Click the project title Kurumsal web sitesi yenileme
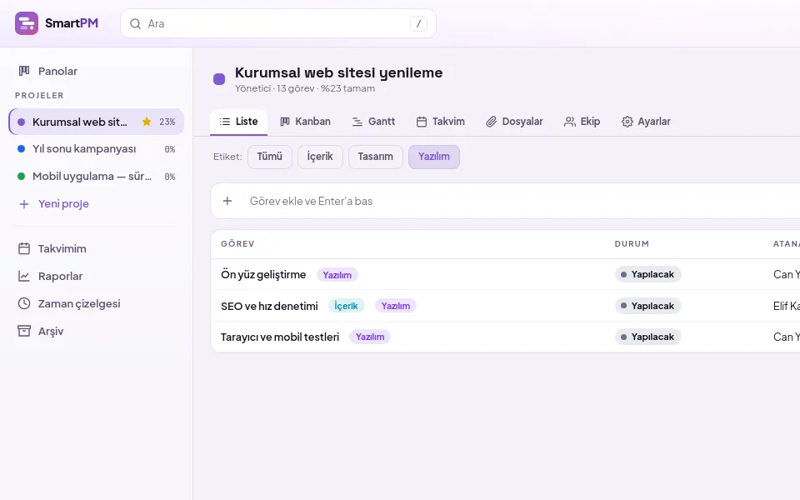The height and width of the screenshot is (500, 800). click(339, 72)
